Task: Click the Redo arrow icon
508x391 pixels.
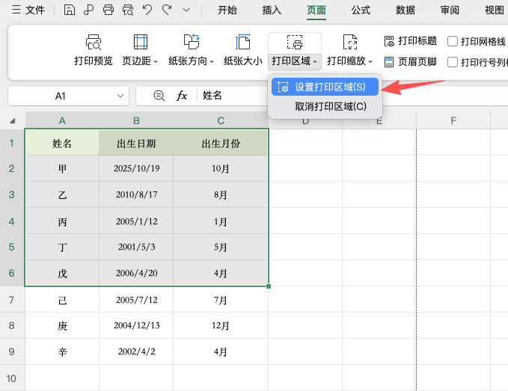Action: (167, 10)
